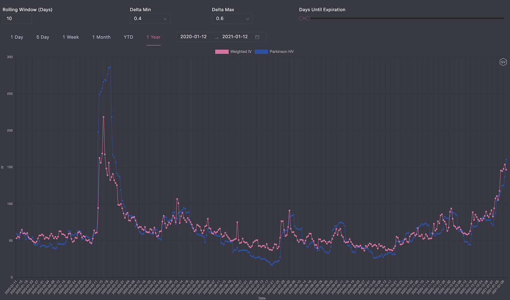Click the 250 y-axis label

pos(10,94)
